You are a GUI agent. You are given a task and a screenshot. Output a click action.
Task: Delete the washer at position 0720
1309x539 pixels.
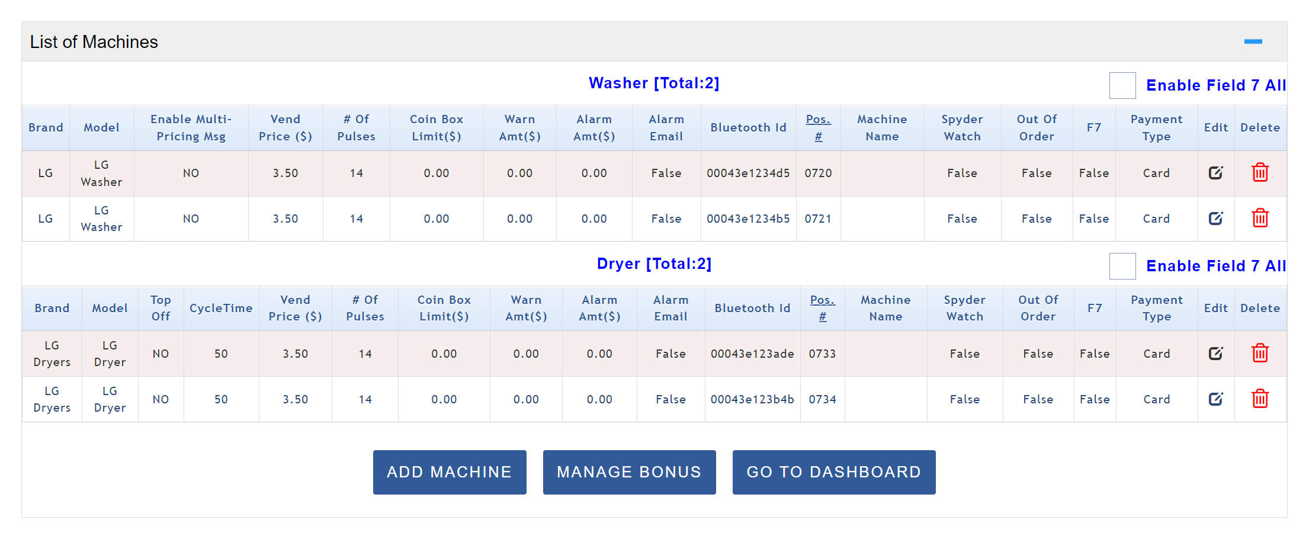[1260, 173]
